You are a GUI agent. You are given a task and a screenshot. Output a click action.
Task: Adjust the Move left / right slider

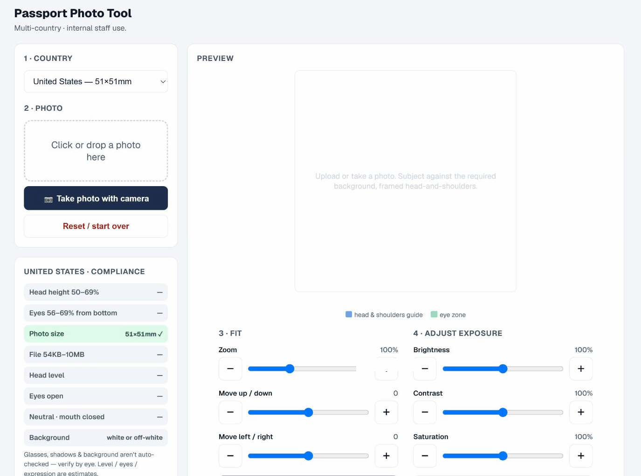pos(308,456)
